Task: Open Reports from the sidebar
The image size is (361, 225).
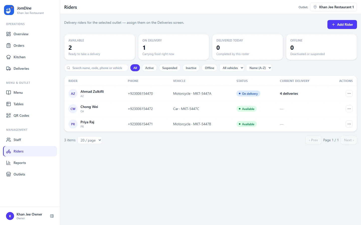Action: (x=30, y=163)
